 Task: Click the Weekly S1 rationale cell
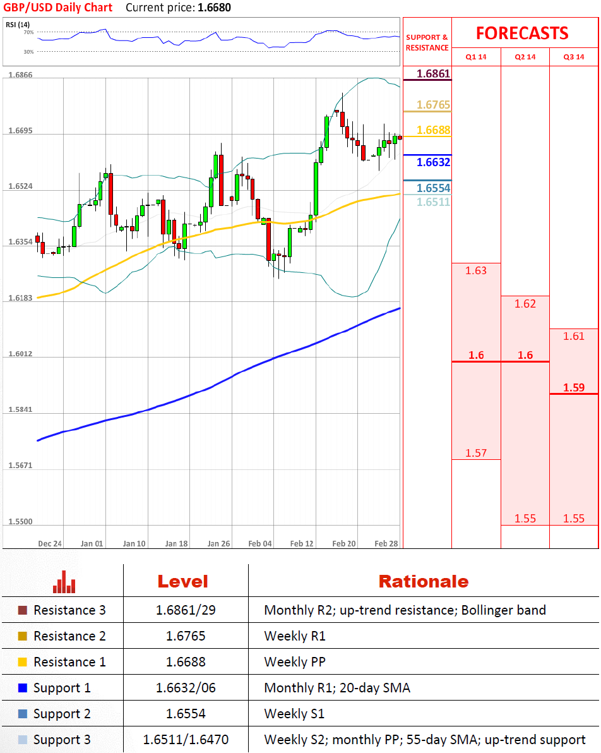point(294,714)
